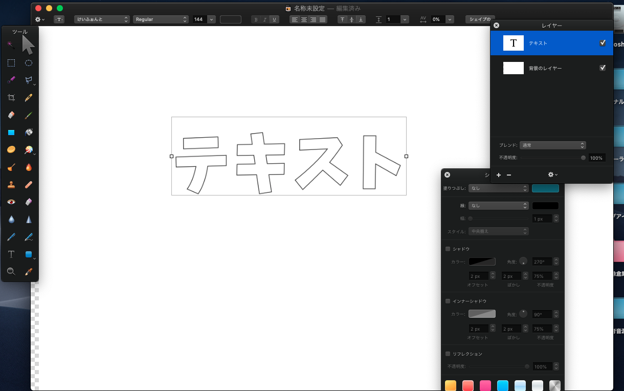Add a new layer with plus button
The width and height of the screenshot is (624, 391).
pyautogui.click(x=499, y=175)
